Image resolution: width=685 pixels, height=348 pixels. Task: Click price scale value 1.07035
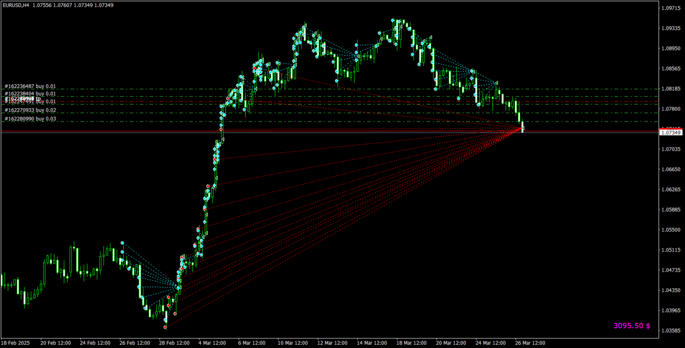tap(671, 149)
